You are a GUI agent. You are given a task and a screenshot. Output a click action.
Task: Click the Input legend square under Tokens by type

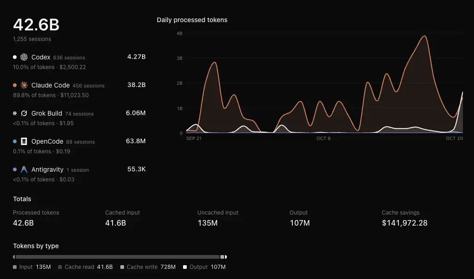pos(15,267)
